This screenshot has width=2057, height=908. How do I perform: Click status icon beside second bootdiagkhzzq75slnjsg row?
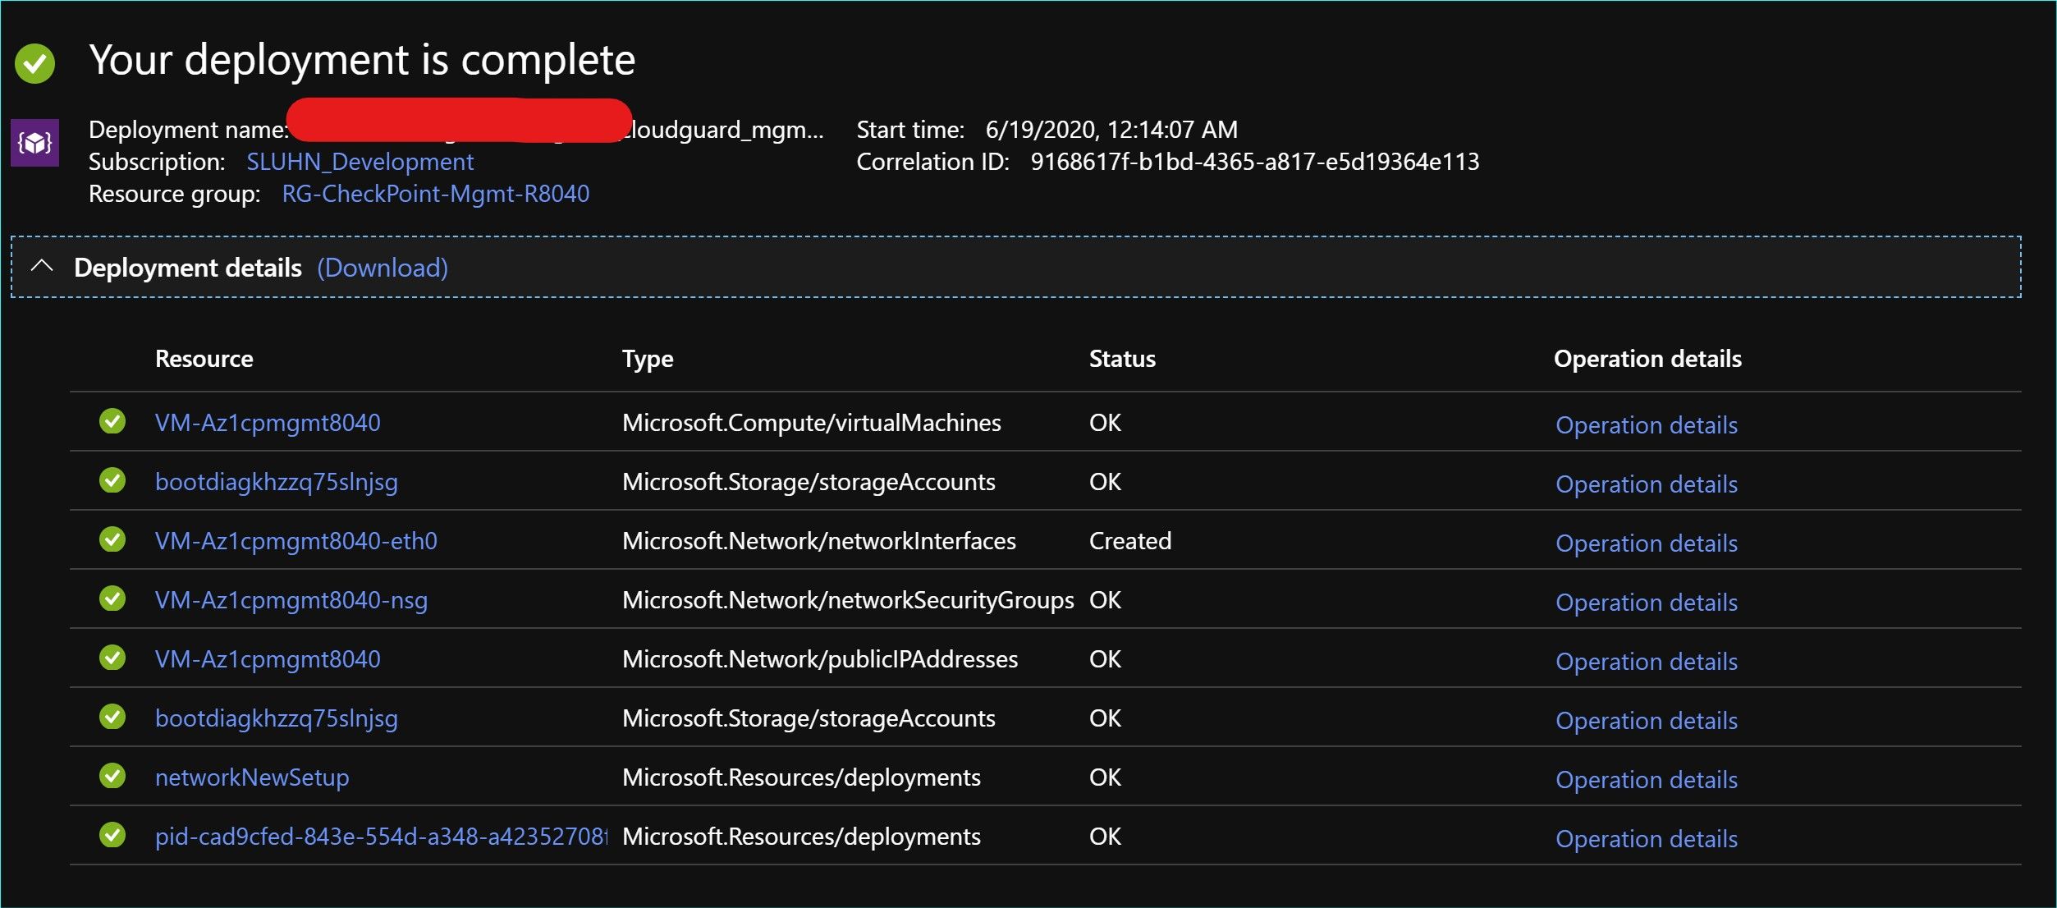112,717
